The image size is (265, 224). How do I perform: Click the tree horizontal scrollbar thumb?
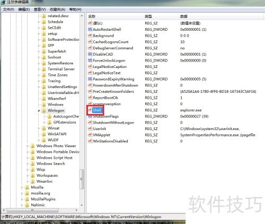[x=32, y=210]
